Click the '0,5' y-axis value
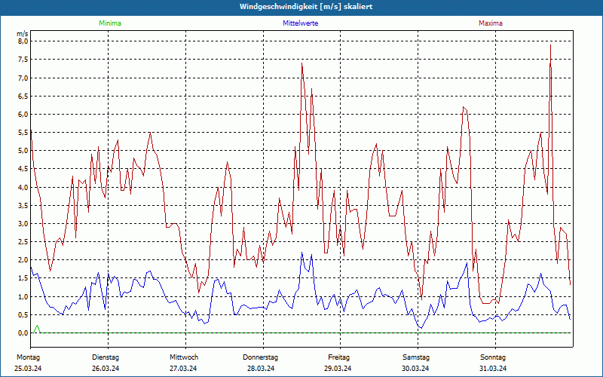The width and height of the screenshot is (603, 377). tap(23, 314)
